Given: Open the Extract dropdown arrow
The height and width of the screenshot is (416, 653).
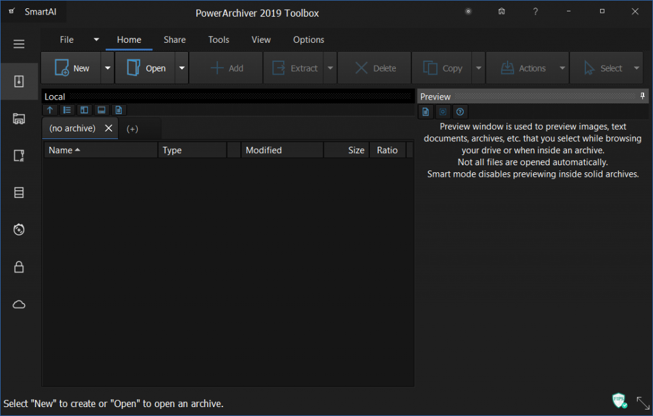Looking at the screenshot, I should coord(330,68).
